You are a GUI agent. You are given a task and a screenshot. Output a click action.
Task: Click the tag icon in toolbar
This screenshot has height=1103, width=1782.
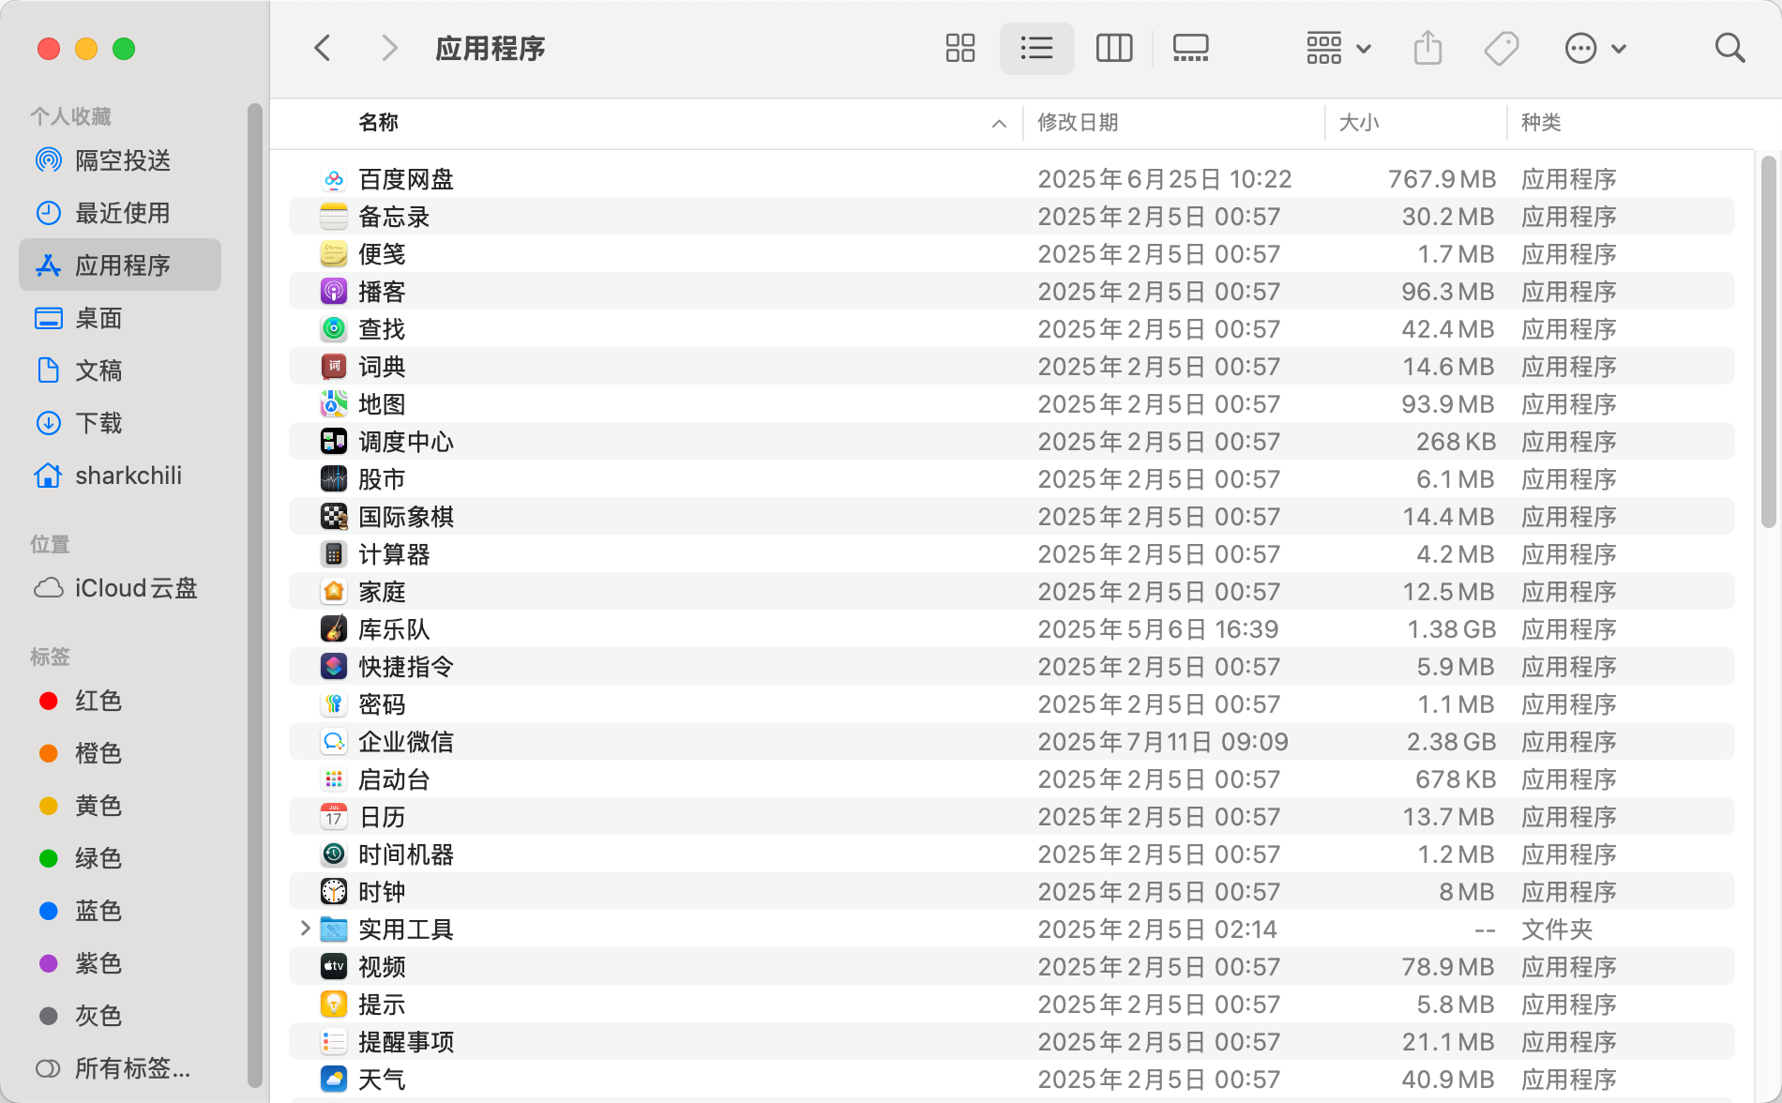coord(1501,48)
